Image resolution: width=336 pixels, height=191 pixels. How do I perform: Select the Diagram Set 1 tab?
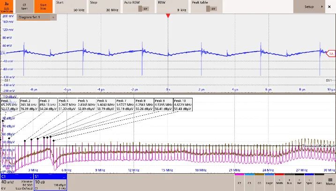tap(34, 17)
